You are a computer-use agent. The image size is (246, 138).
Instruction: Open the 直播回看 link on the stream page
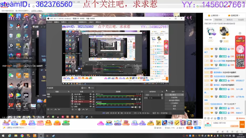[x=234, y=15]
